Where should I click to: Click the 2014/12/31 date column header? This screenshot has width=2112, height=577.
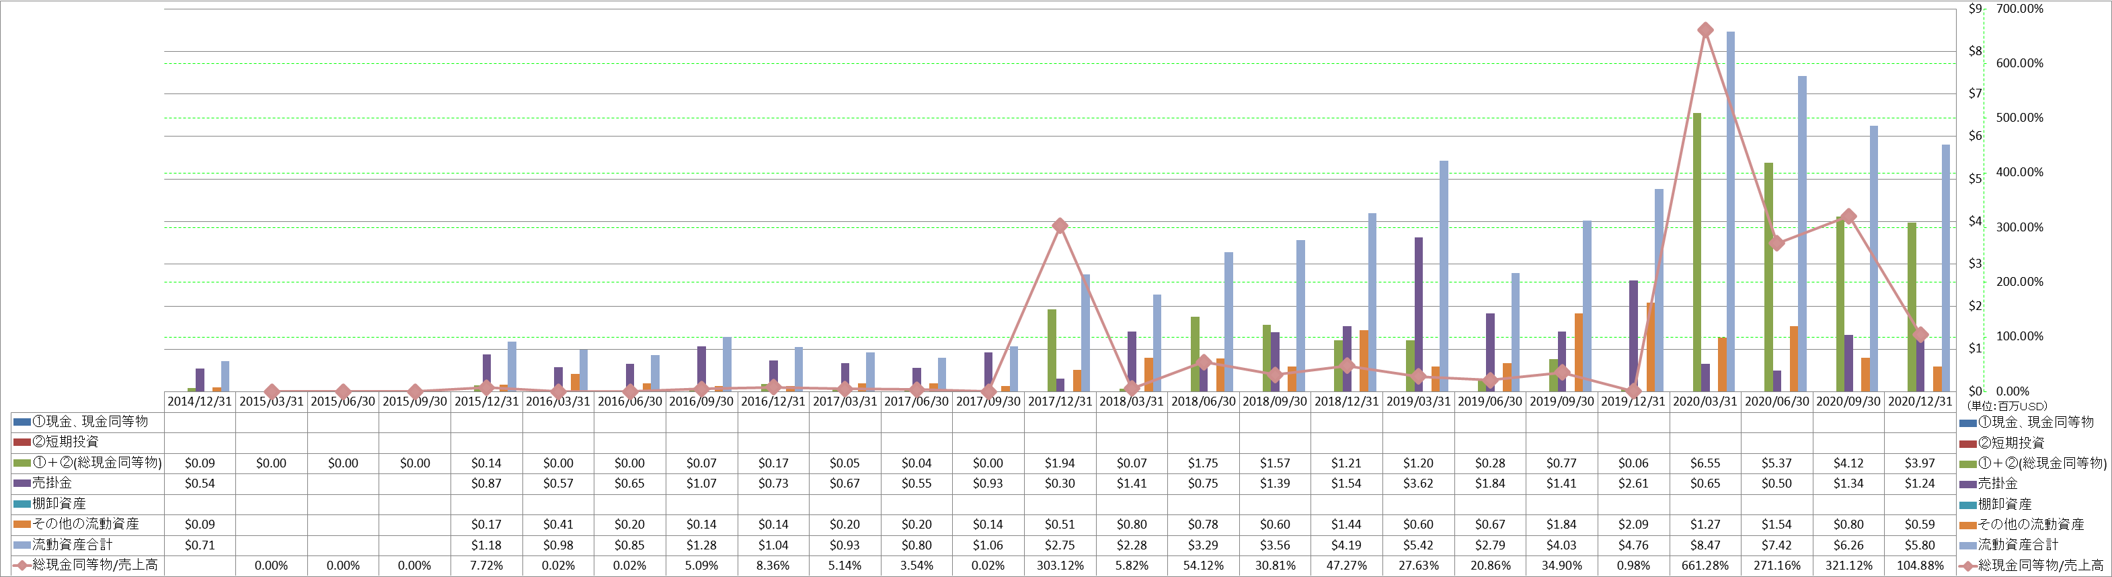(199, 401)
